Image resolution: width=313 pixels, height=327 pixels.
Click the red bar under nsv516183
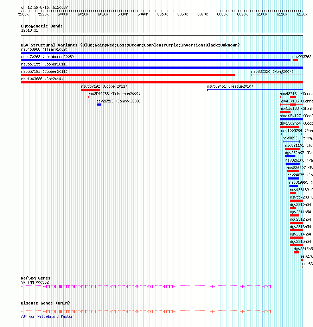click(285, 112)
